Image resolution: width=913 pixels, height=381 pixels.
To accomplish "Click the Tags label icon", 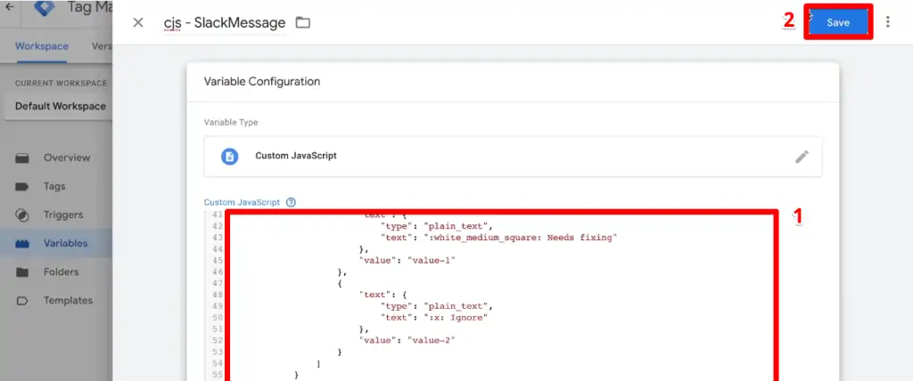I will tap(22, 187).
